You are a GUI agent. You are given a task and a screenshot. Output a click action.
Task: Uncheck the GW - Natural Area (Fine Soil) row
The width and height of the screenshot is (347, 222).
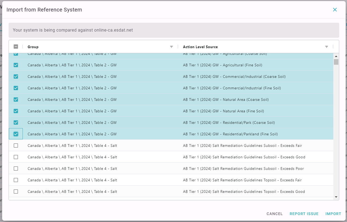(16, 111)
